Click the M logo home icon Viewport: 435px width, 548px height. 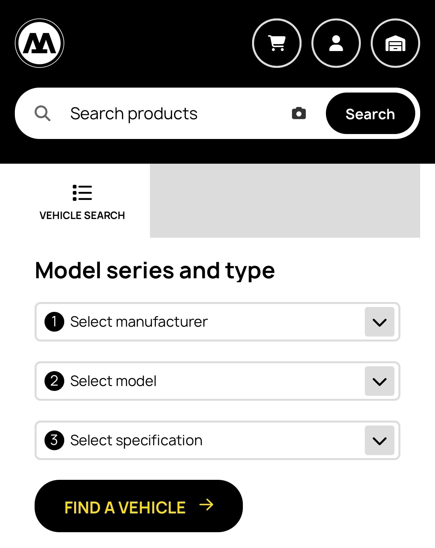(x=40, y=43)
